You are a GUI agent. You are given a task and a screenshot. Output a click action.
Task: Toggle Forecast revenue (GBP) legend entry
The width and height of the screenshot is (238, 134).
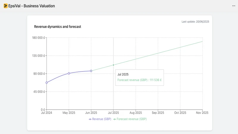point(130,119)
